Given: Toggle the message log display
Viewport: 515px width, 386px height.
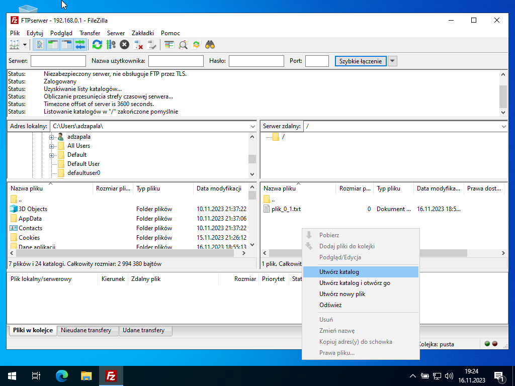Looking at the screenshot, I should tap(39, 45).
